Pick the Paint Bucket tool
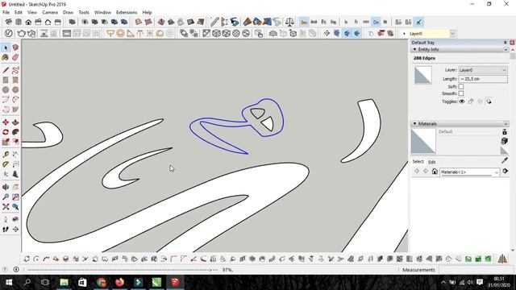516x290 pixels. [6, 57]
